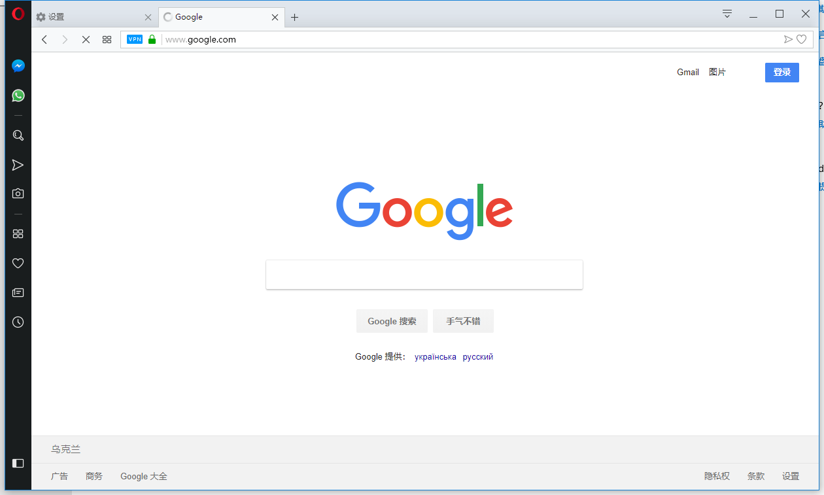
Task: Toggle sidebar panel at bottom left
Action: pos(18,463)
